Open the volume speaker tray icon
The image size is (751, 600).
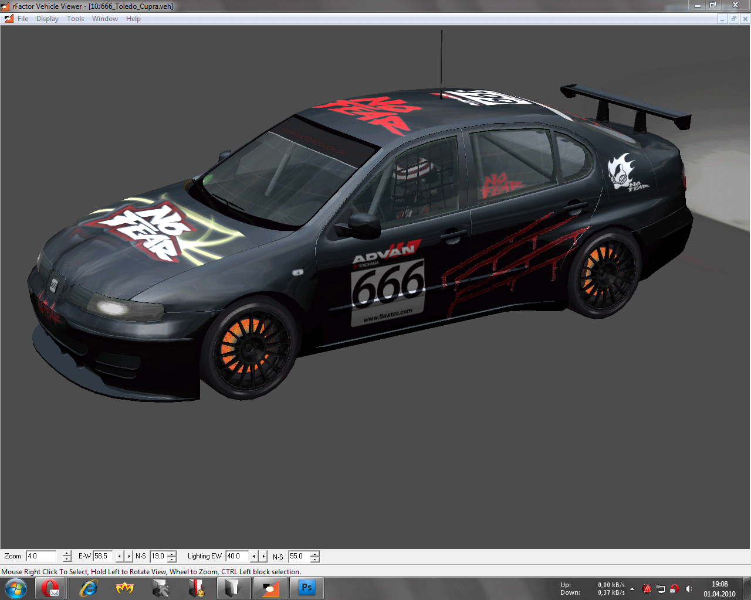click(x=689, y=589)
